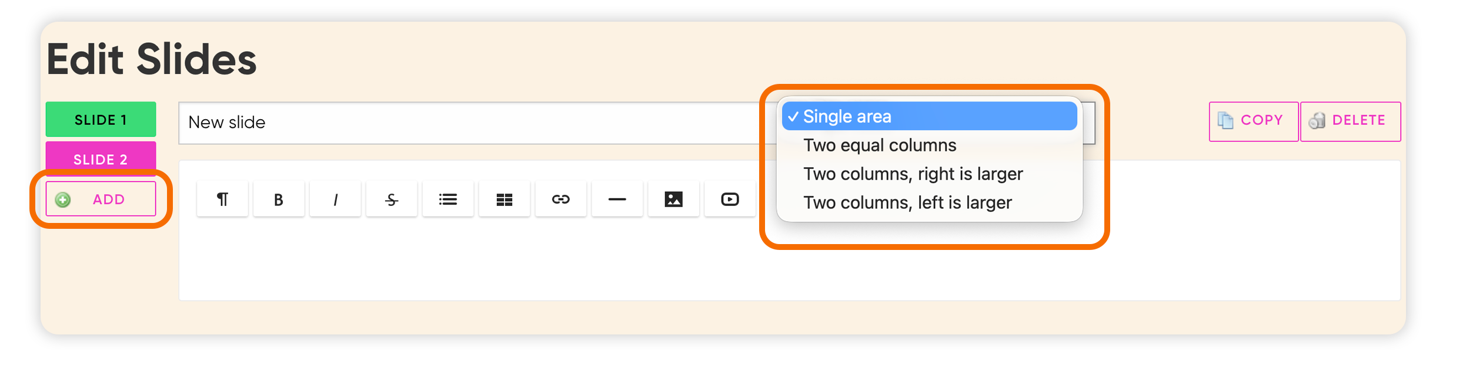
Task: Switch to Slide 1 tab
Action: coord(101,120)
